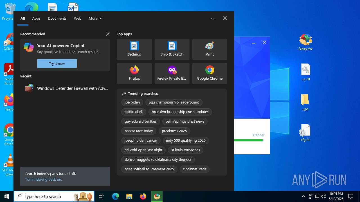
Task: Open the notification center
Action: coord(351,196)
